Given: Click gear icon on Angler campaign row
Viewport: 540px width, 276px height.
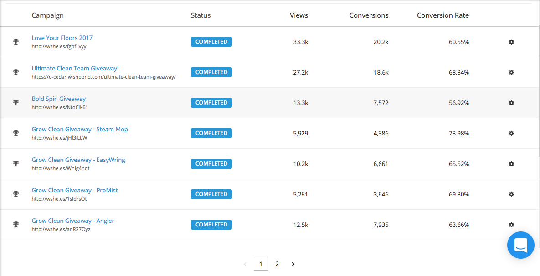Looking at the screenshot, I should click(511, 225).
